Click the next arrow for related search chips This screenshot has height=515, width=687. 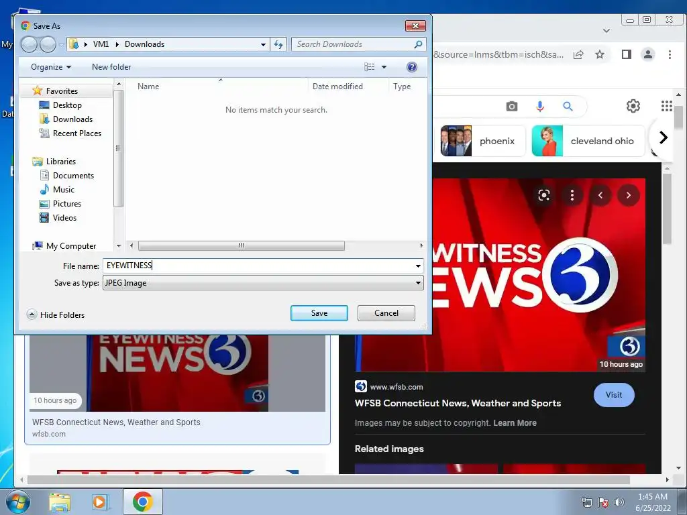(x=664, y=137)
